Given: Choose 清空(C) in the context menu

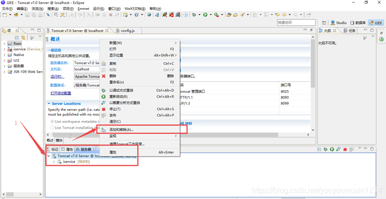Looking at the screenshot, I should click(140, 121).
